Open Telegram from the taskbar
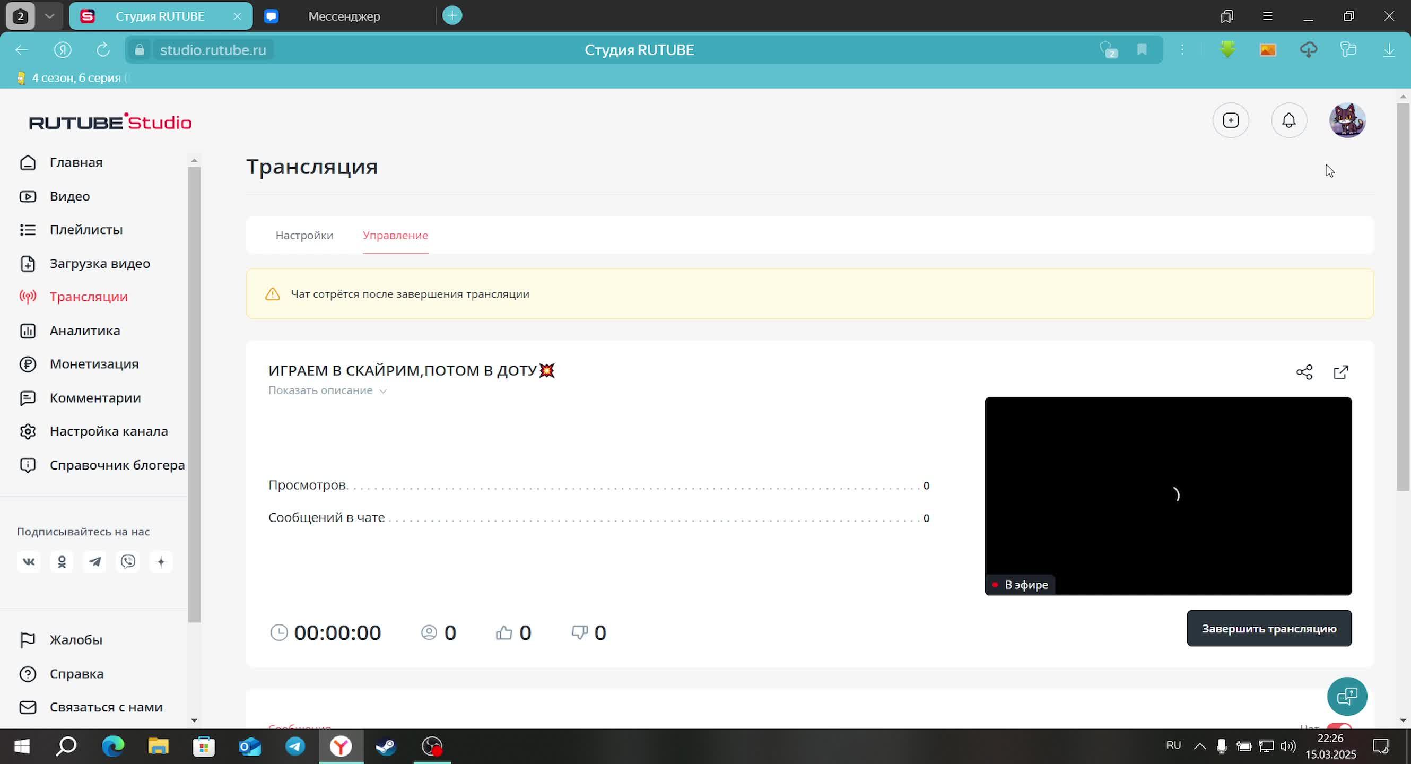The width and height of the screenshot is (1411, 764). click(295, 746)
